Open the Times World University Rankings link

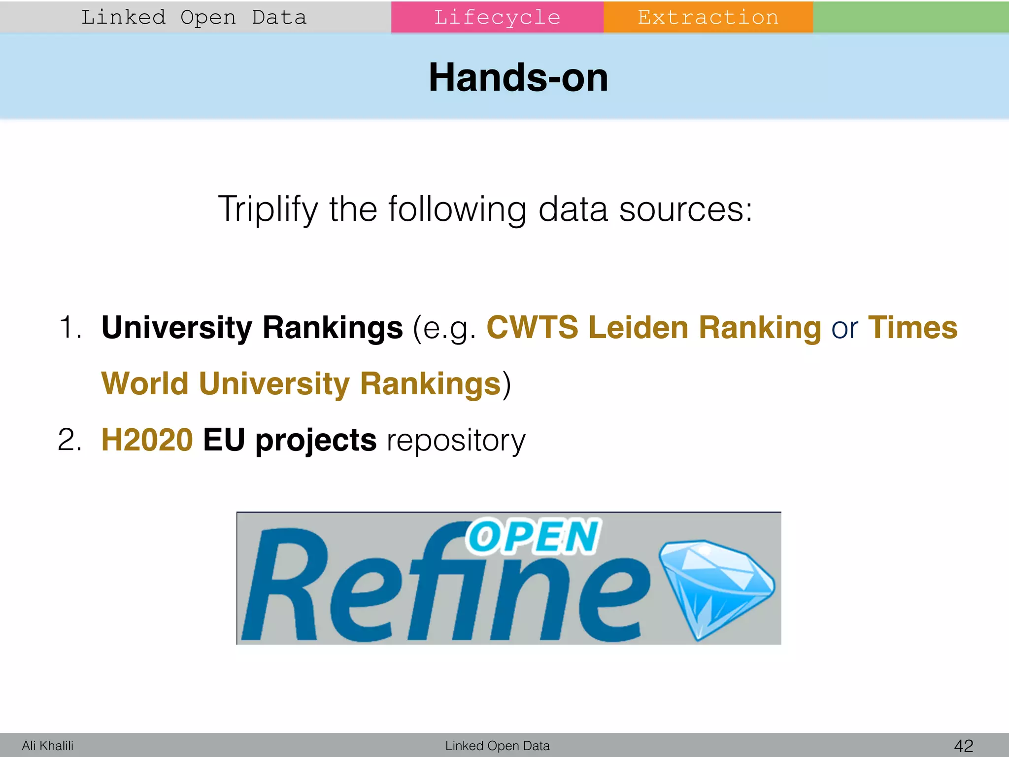[x=301, y=383]
